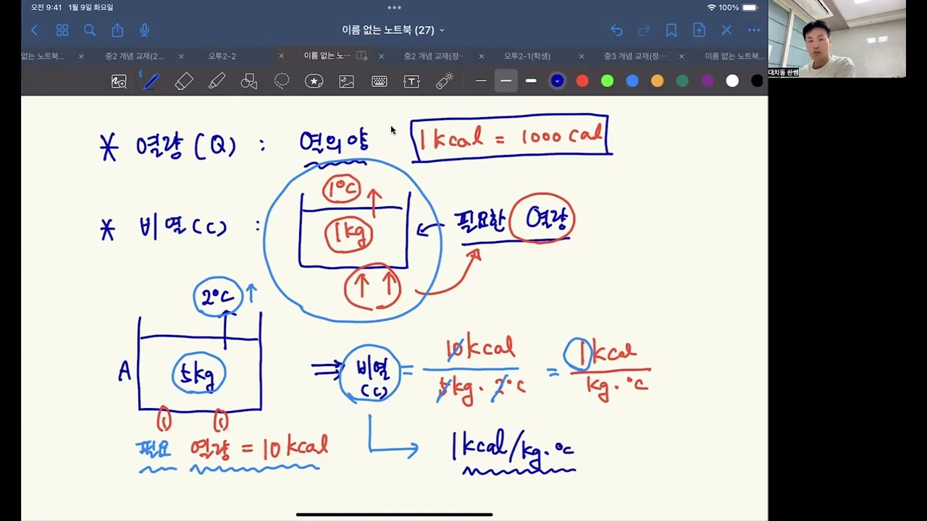Select the Image insert tool
The height and width of the screenshot is (521, 927).
346,82
